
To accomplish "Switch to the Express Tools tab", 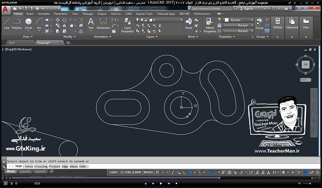I will click(x=144, y=14).
